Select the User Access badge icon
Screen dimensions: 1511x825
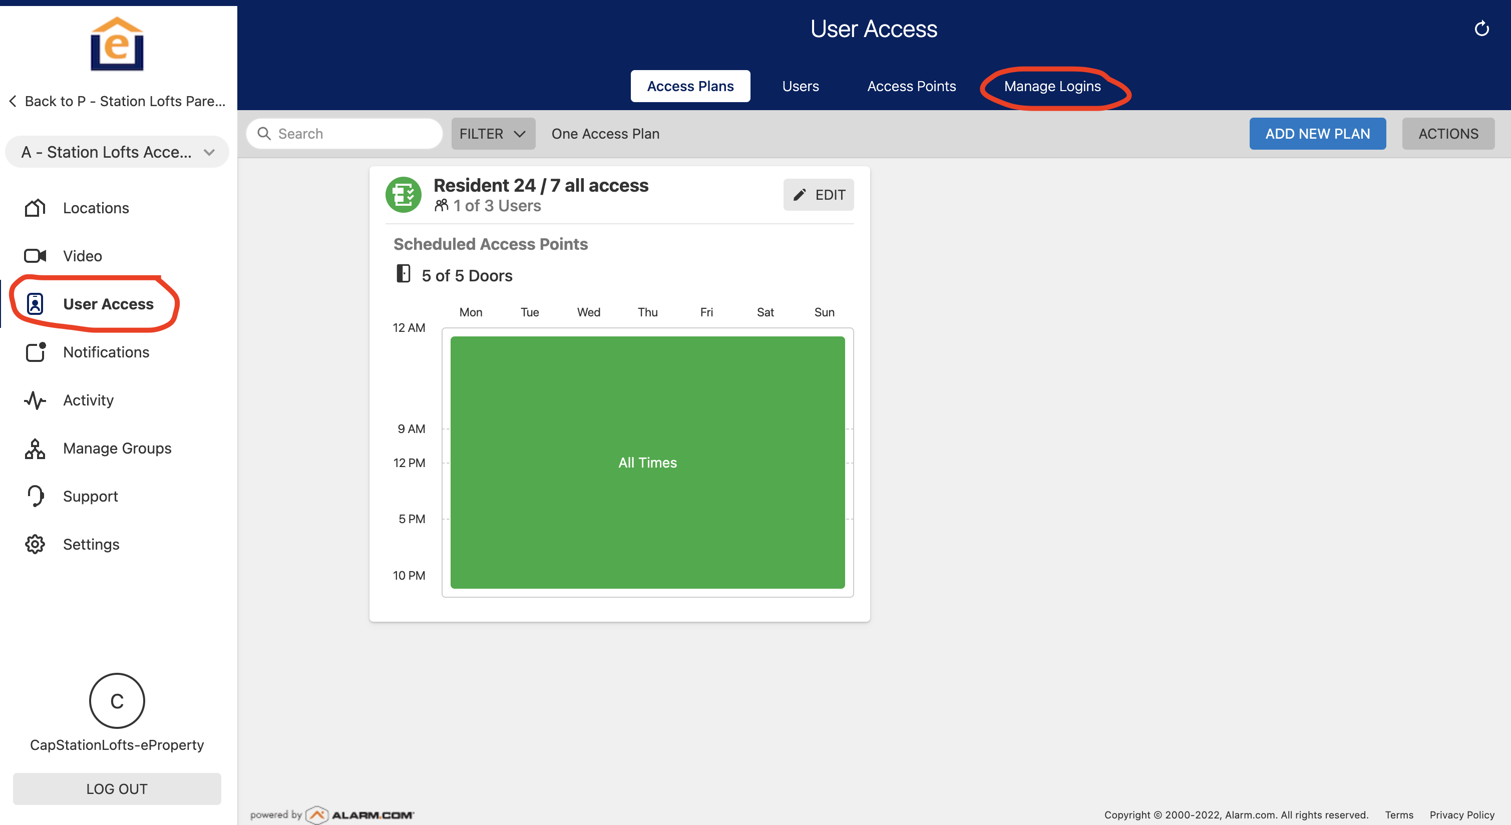(x=35, y=304)
